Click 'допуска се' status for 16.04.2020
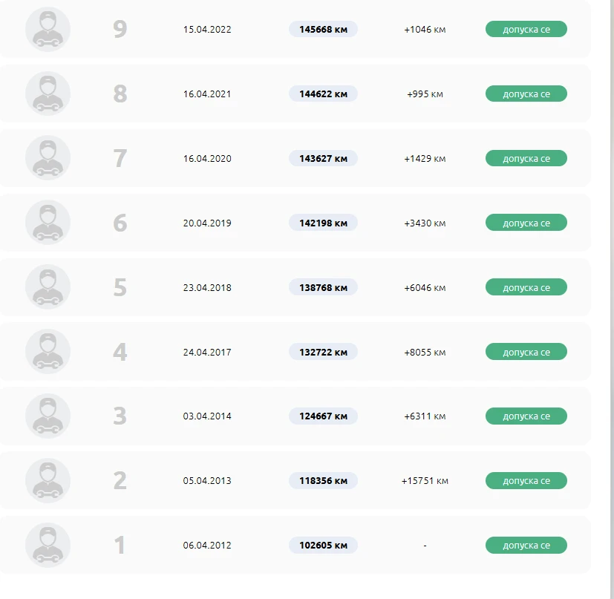Screen dimensions: 614x599 click(x=526, y=158)
